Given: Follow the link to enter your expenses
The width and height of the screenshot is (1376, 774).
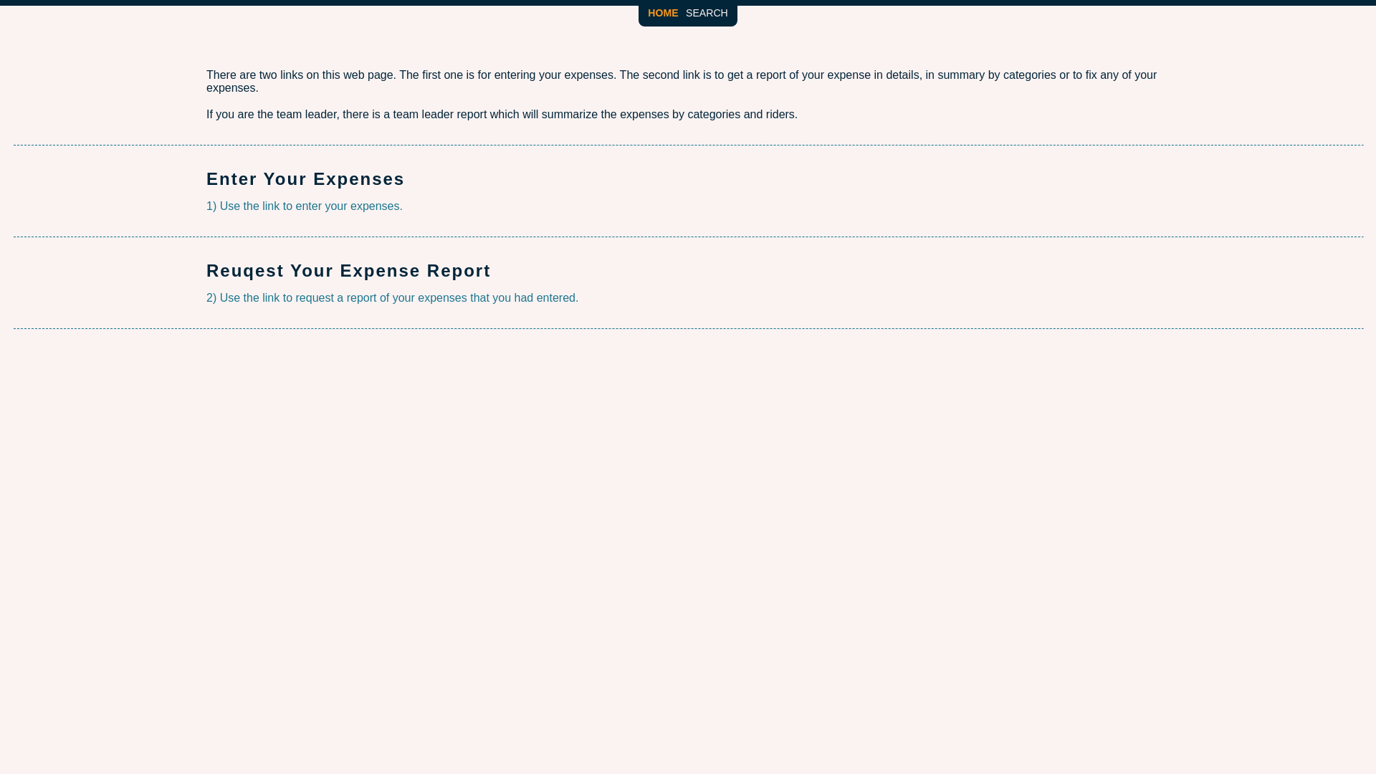Looking at the screenshot, I should coord(304,206).
